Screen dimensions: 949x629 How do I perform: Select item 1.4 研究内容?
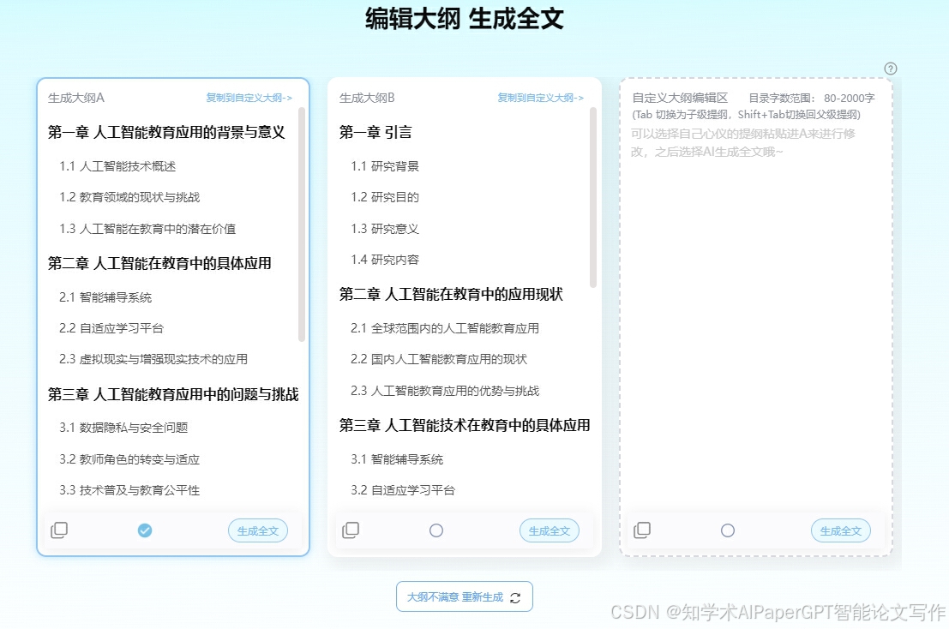pos(385,260)
